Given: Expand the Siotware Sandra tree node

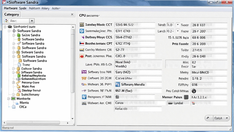Looking at the screenshot, I should [14, 52].
